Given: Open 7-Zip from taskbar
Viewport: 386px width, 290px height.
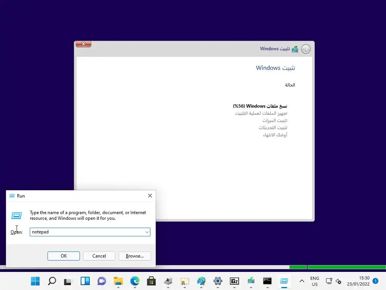Looking at the screenshot, I should tap(234, 281).
